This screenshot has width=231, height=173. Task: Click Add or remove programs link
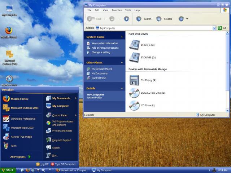105,48
